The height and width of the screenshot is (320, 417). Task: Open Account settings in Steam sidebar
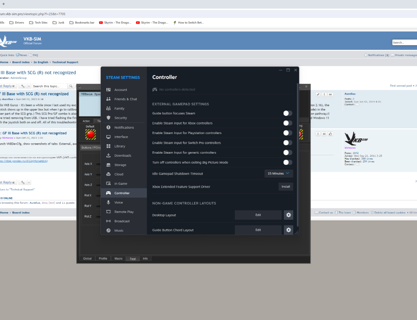[124, 90]
